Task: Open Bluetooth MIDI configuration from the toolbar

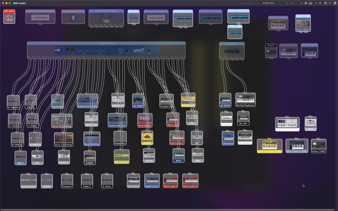Action: pos(316,3)
